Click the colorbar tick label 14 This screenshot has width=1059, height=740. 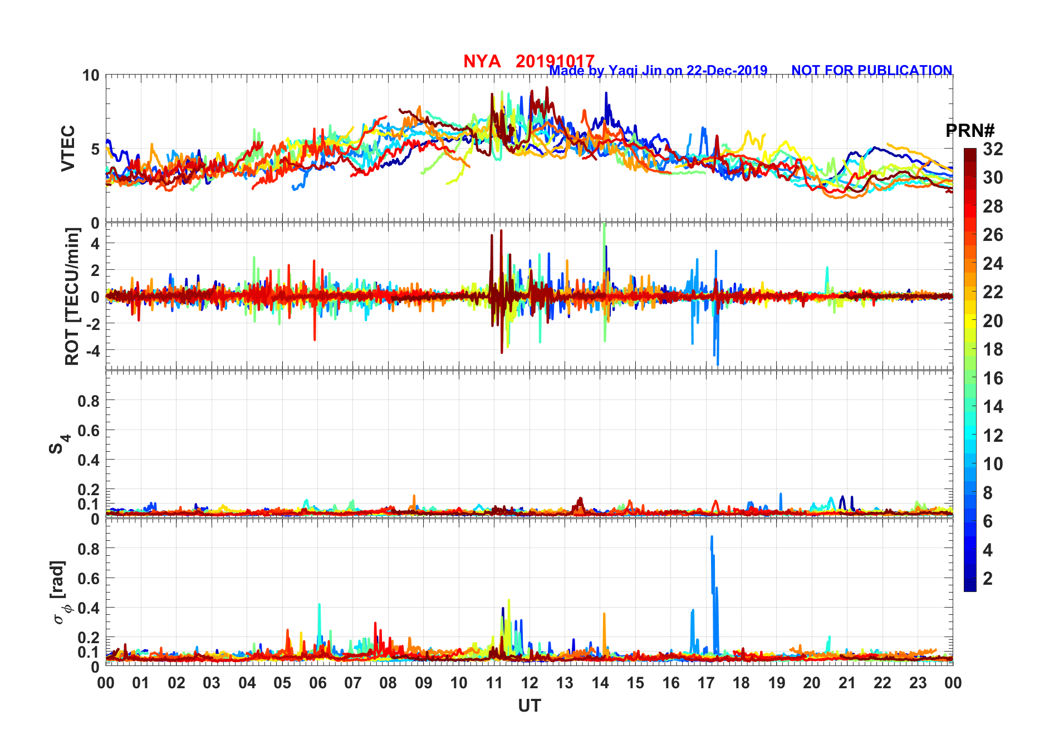(x=993, y=407)
